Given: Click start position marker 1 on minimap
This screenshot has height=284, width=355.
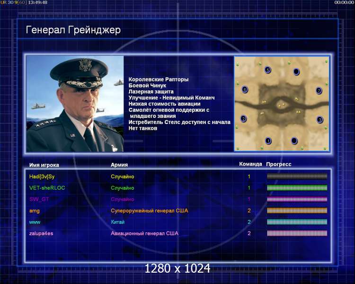Looking at the screenshot, I should click(268, 141).
